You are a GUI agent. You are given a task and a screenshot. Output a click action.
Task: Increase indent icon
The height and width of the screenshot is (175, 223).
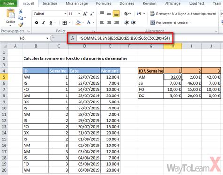(133, 22)
